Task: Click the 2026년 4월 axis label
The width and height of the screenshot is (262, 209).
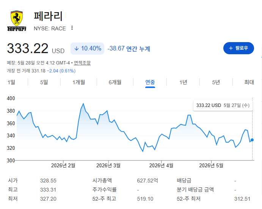Action: pos(161,165)
